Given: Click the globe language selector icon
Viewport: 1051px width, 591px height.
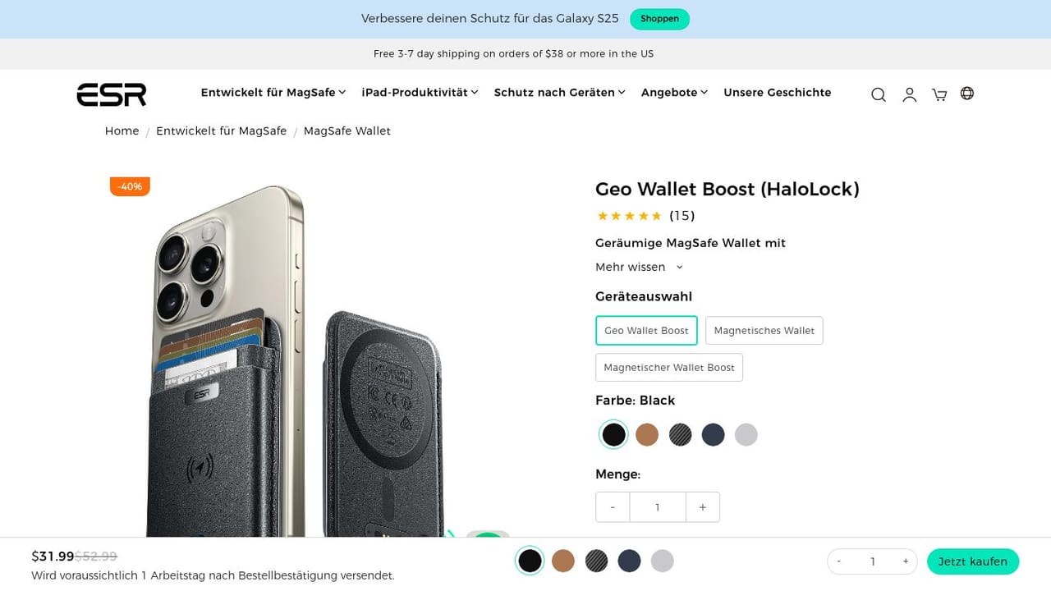Looking at the screenshot, I should (967, 94).
